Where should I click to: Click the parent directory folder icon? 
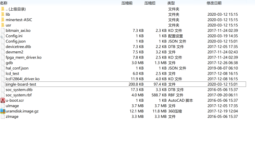(3, 9)
